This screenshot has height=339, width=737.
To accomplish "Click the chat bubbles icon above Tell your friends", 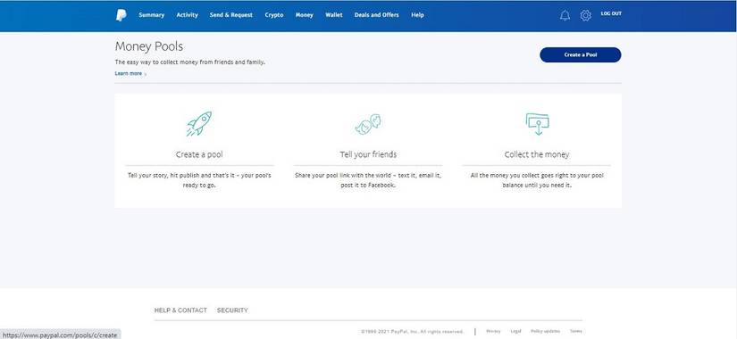I will [x=368, y=124].
